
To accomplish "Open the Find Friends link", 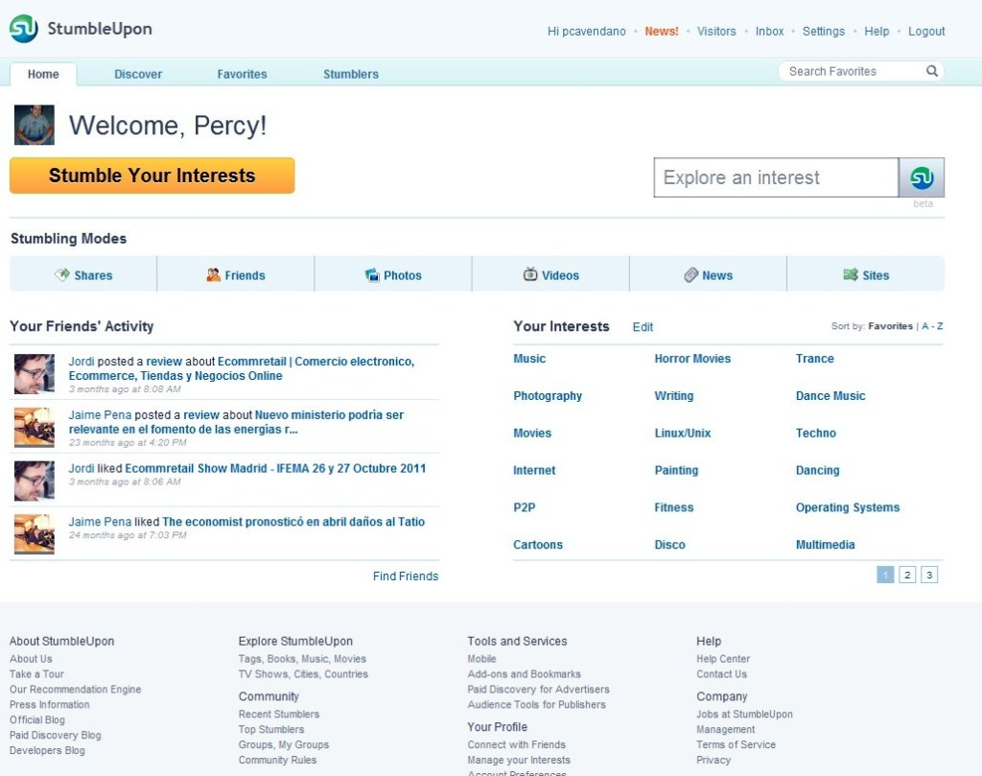I will [406, 576].
